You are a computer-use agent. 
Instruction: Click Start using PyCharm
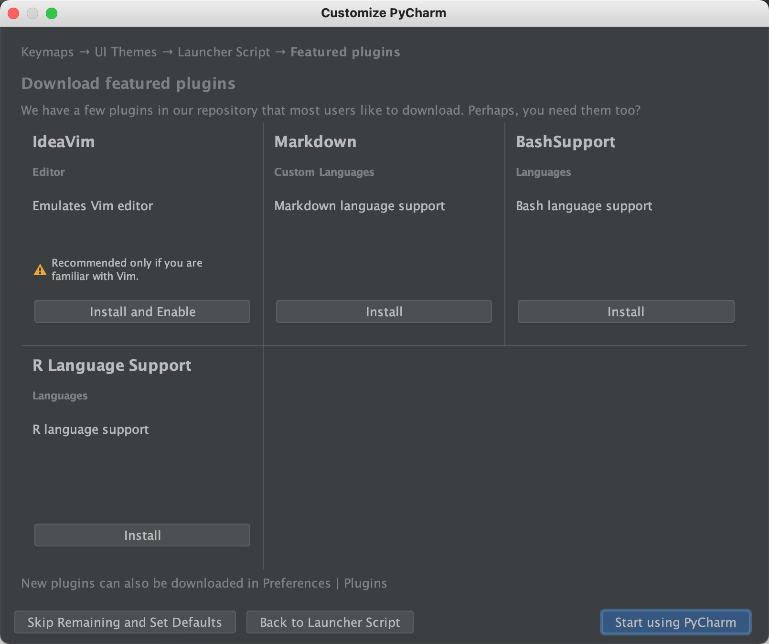tap(675, 622)
